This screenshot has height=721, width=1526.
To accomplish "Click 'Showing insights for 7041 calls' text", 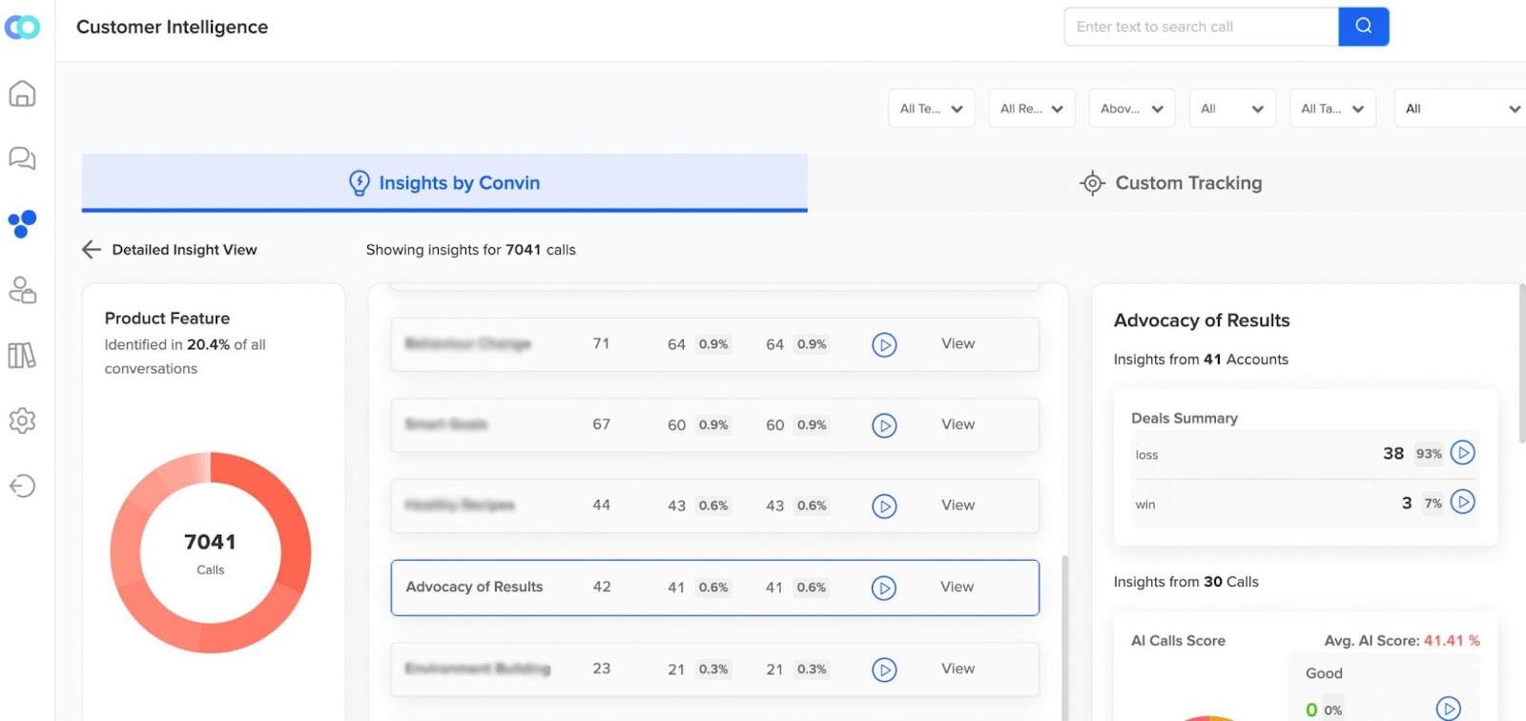I will click(x=471, y=250).
